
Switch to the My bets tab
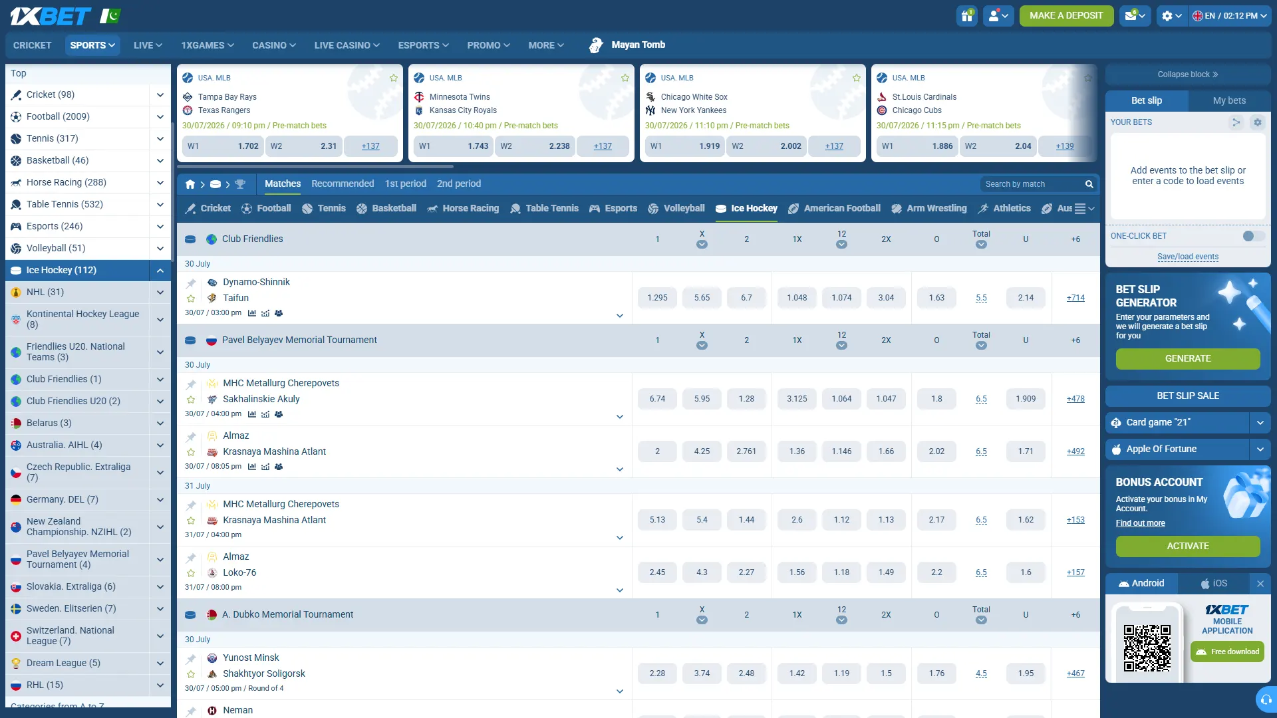point(1229,100)
